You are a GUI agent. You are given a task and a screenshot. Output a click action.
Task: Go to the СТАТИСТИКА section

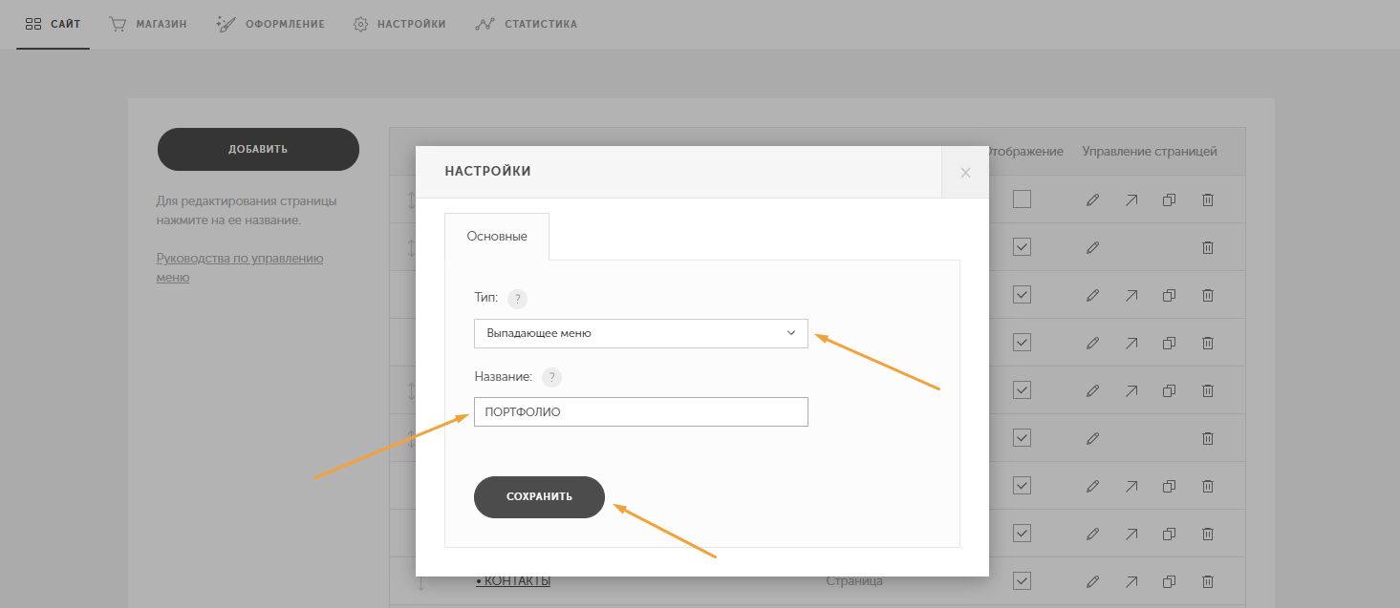point(527,24)
